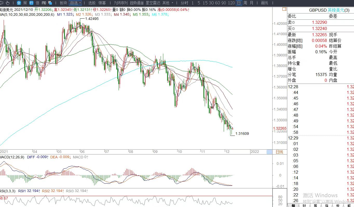Click the M1 1.323 moving average value
354x207 pixels.
[66, 14]
